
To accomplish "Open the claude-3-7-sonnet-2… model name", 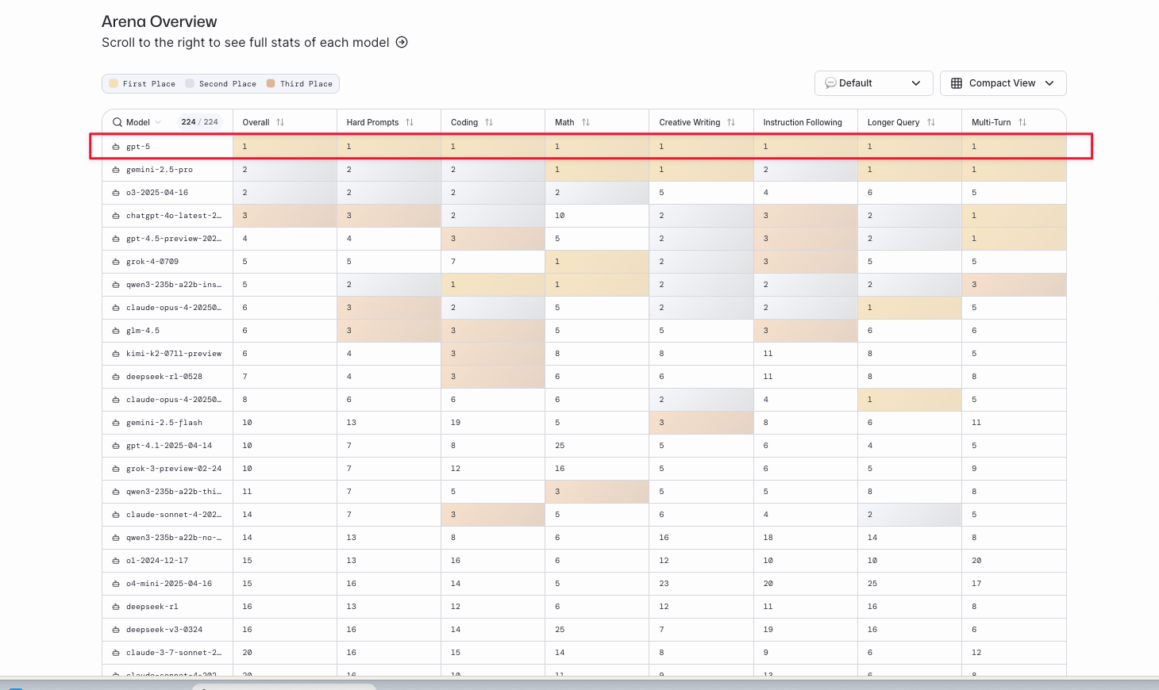I will point(174,653).
